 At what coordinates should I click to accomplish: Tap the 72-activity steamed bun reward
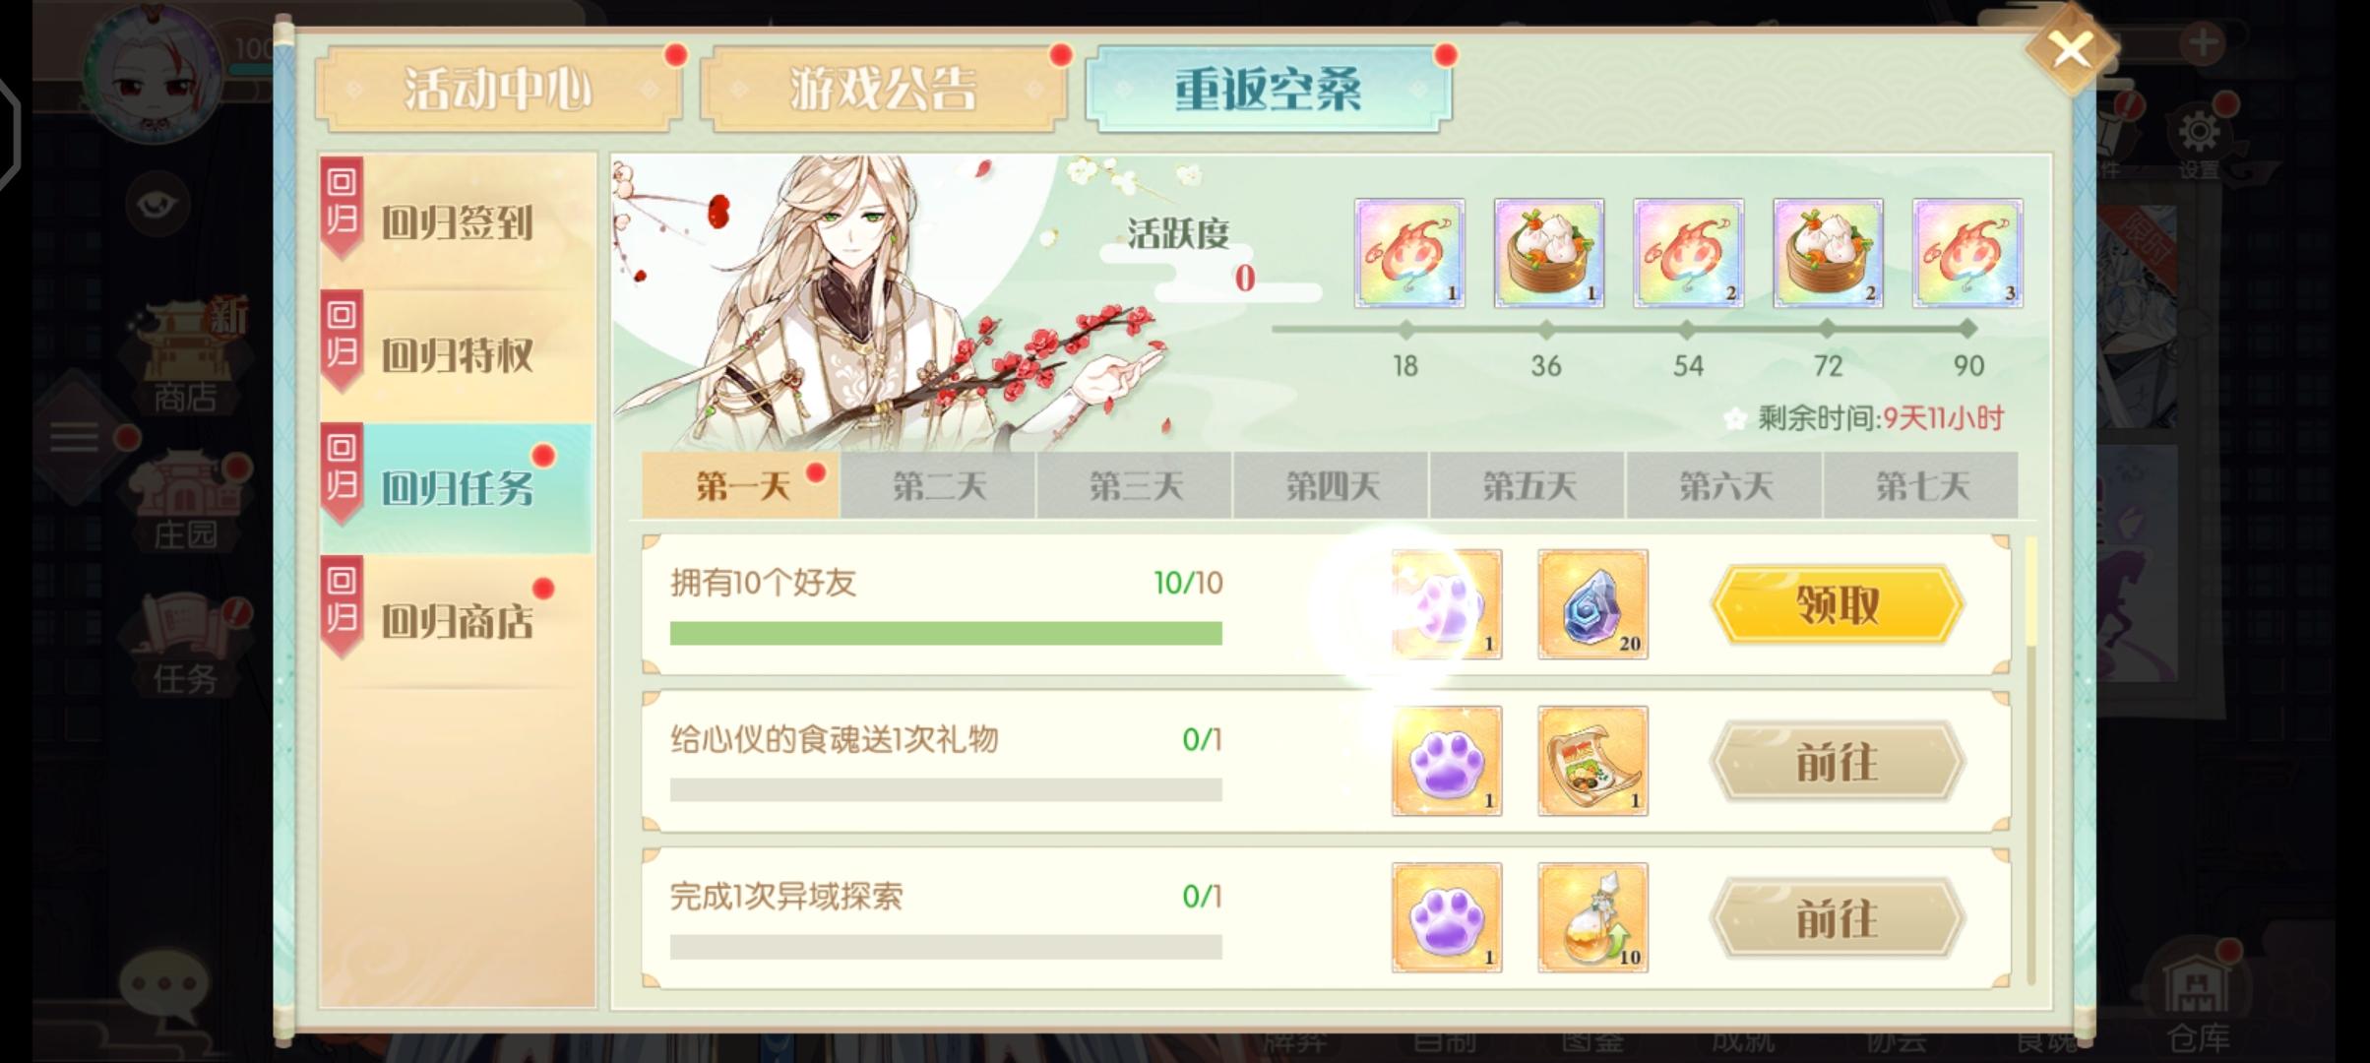click(x=1828, y=253)
